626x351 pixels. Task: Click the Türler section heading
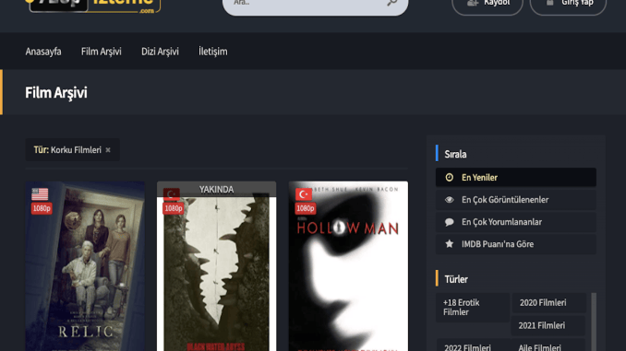coord(456,279)
